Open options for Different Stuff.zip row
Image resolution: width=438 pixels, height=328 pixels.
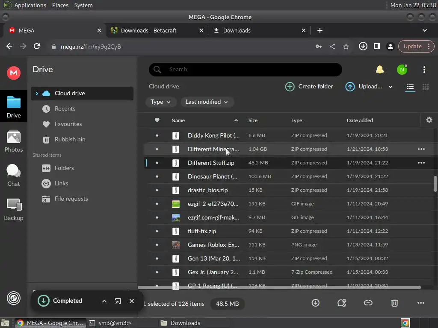(x=421, y=163)
